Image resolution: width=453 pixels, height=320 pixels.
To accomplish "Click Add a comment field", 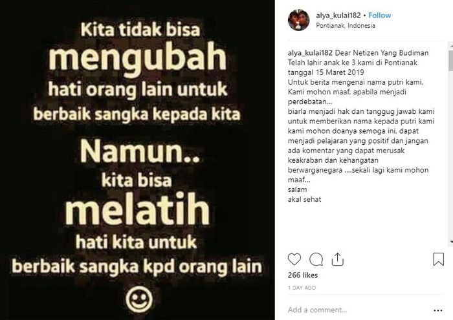I will [x=359, y=310].
